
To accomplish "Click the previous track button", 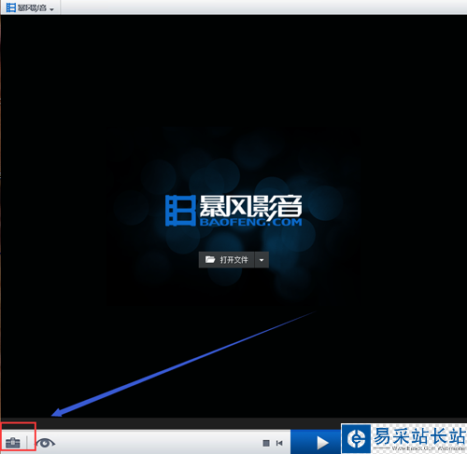I will point(279,443).
